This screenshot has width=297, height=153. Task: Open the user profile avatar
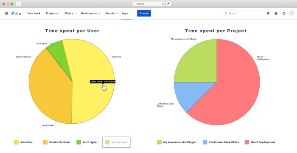[291, 13]
